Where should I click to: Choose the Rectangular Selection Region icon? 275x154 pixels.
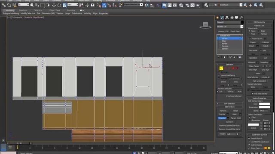(x=43, y=5)
